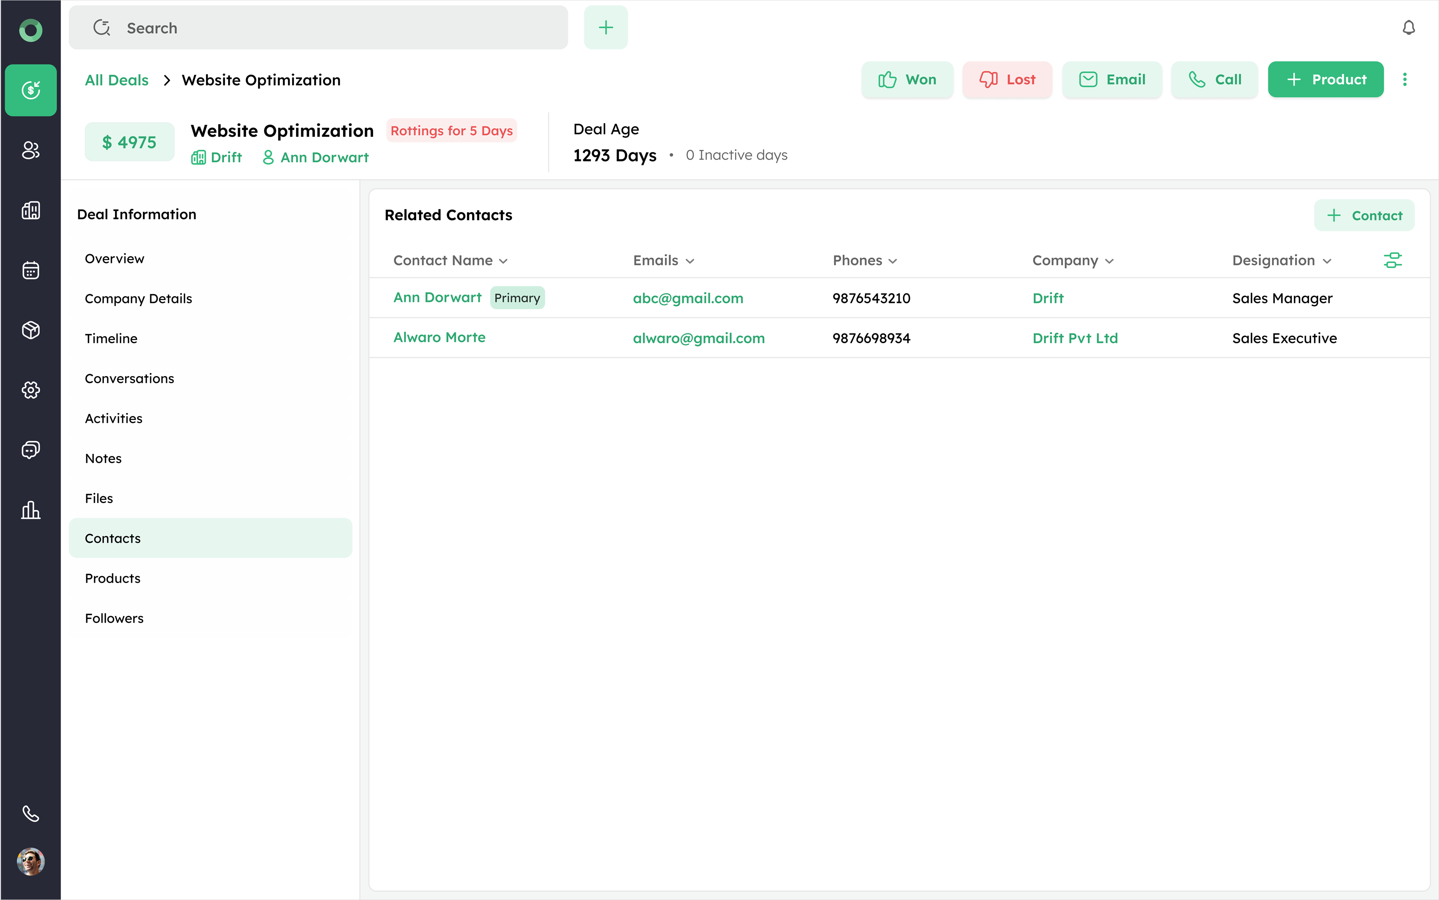Click the Search input field

[x=318, y=28]
